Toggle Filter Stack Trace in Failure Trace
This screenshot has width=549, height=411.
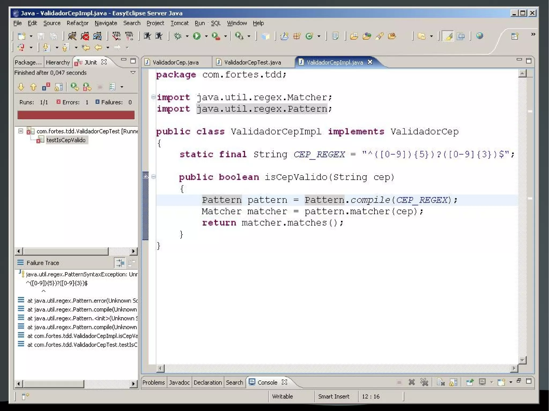(120, 263)
